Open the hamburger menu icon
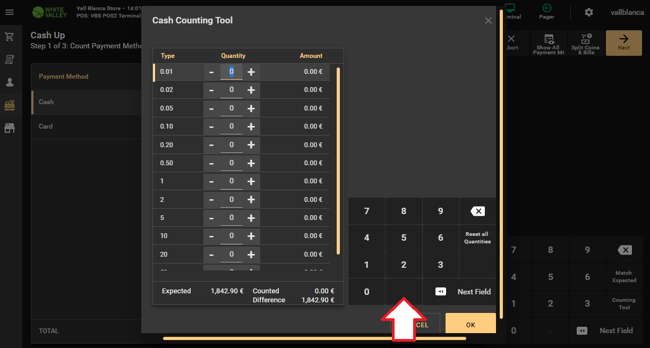The height and width of the screenshot is (348, 650). pos(9,12)
